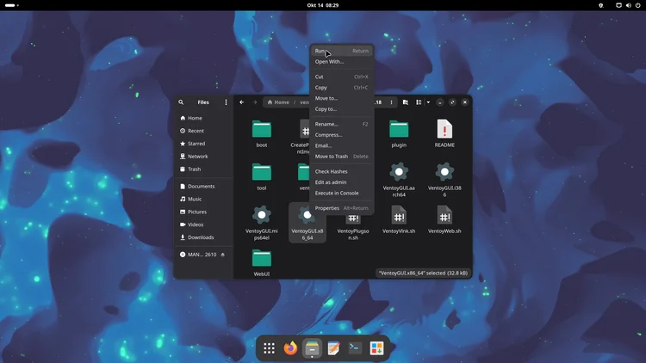Select Open With... in context menu
This screenshot has width=646, height=363.
(342, 62)
